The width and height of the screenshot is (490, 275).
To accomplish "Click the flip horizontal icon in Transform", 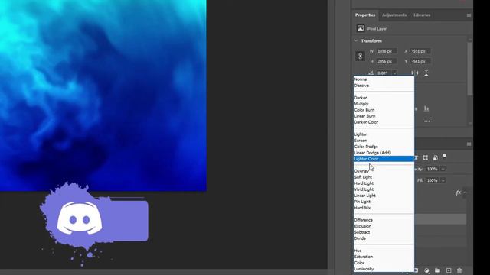I will pos(415,73).
